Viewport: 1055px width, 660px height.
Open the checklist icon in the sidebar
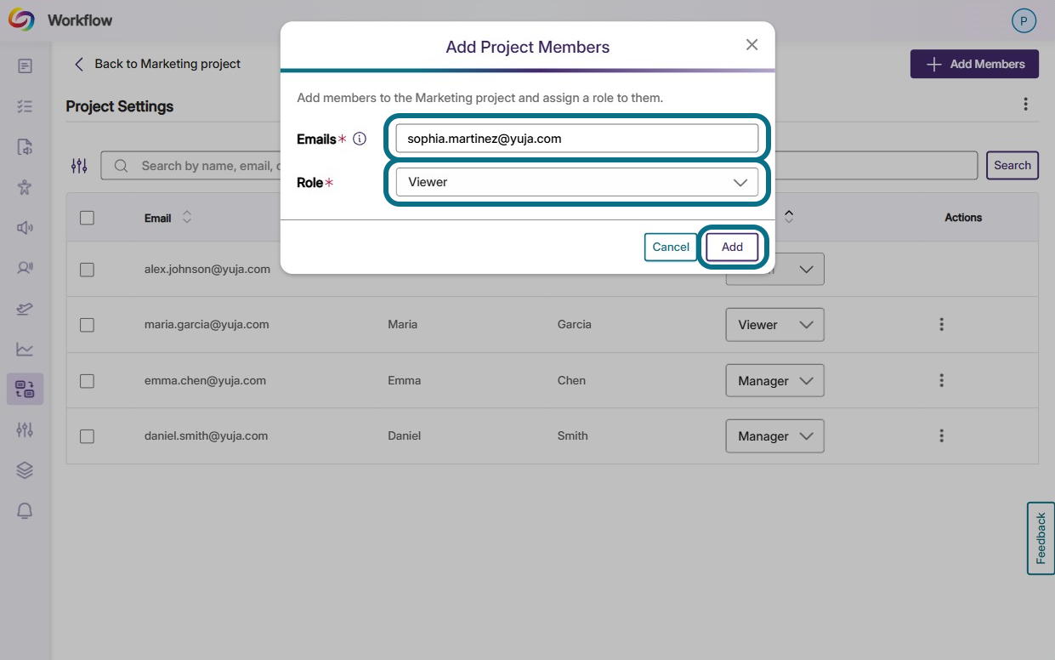(x=25, y=106)
